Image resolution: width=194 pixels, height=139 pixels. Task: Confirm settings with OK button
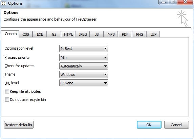pyautogui.click(x=149, y=125)
